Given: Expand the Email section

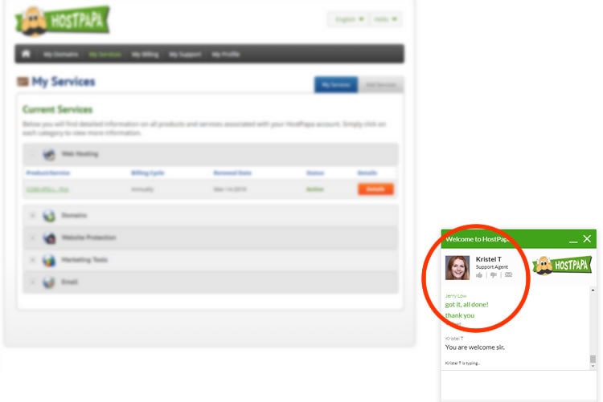Looking at the screenshot, I should point(33,282).
